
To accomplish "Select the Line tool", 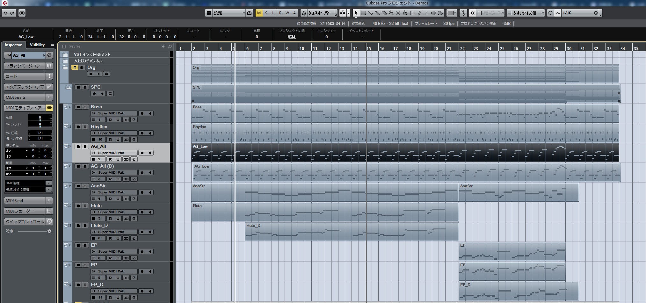I will [426, 13].
